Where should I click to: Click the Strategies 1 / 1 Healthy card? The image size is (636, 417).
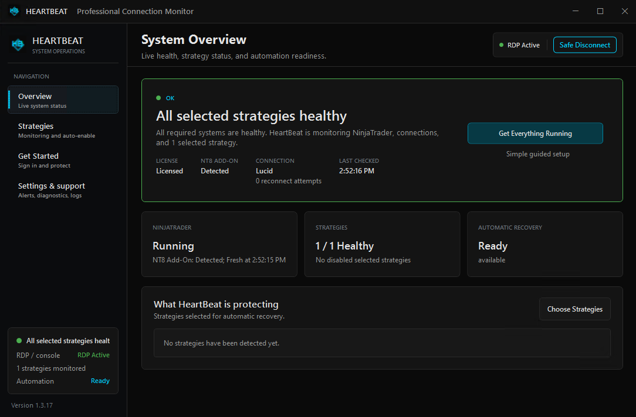[382, 244]
